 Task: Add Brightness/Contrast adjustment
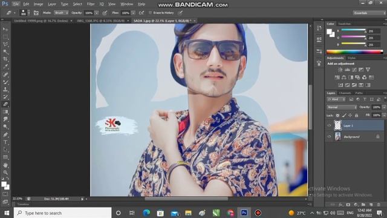coord(340,70)
